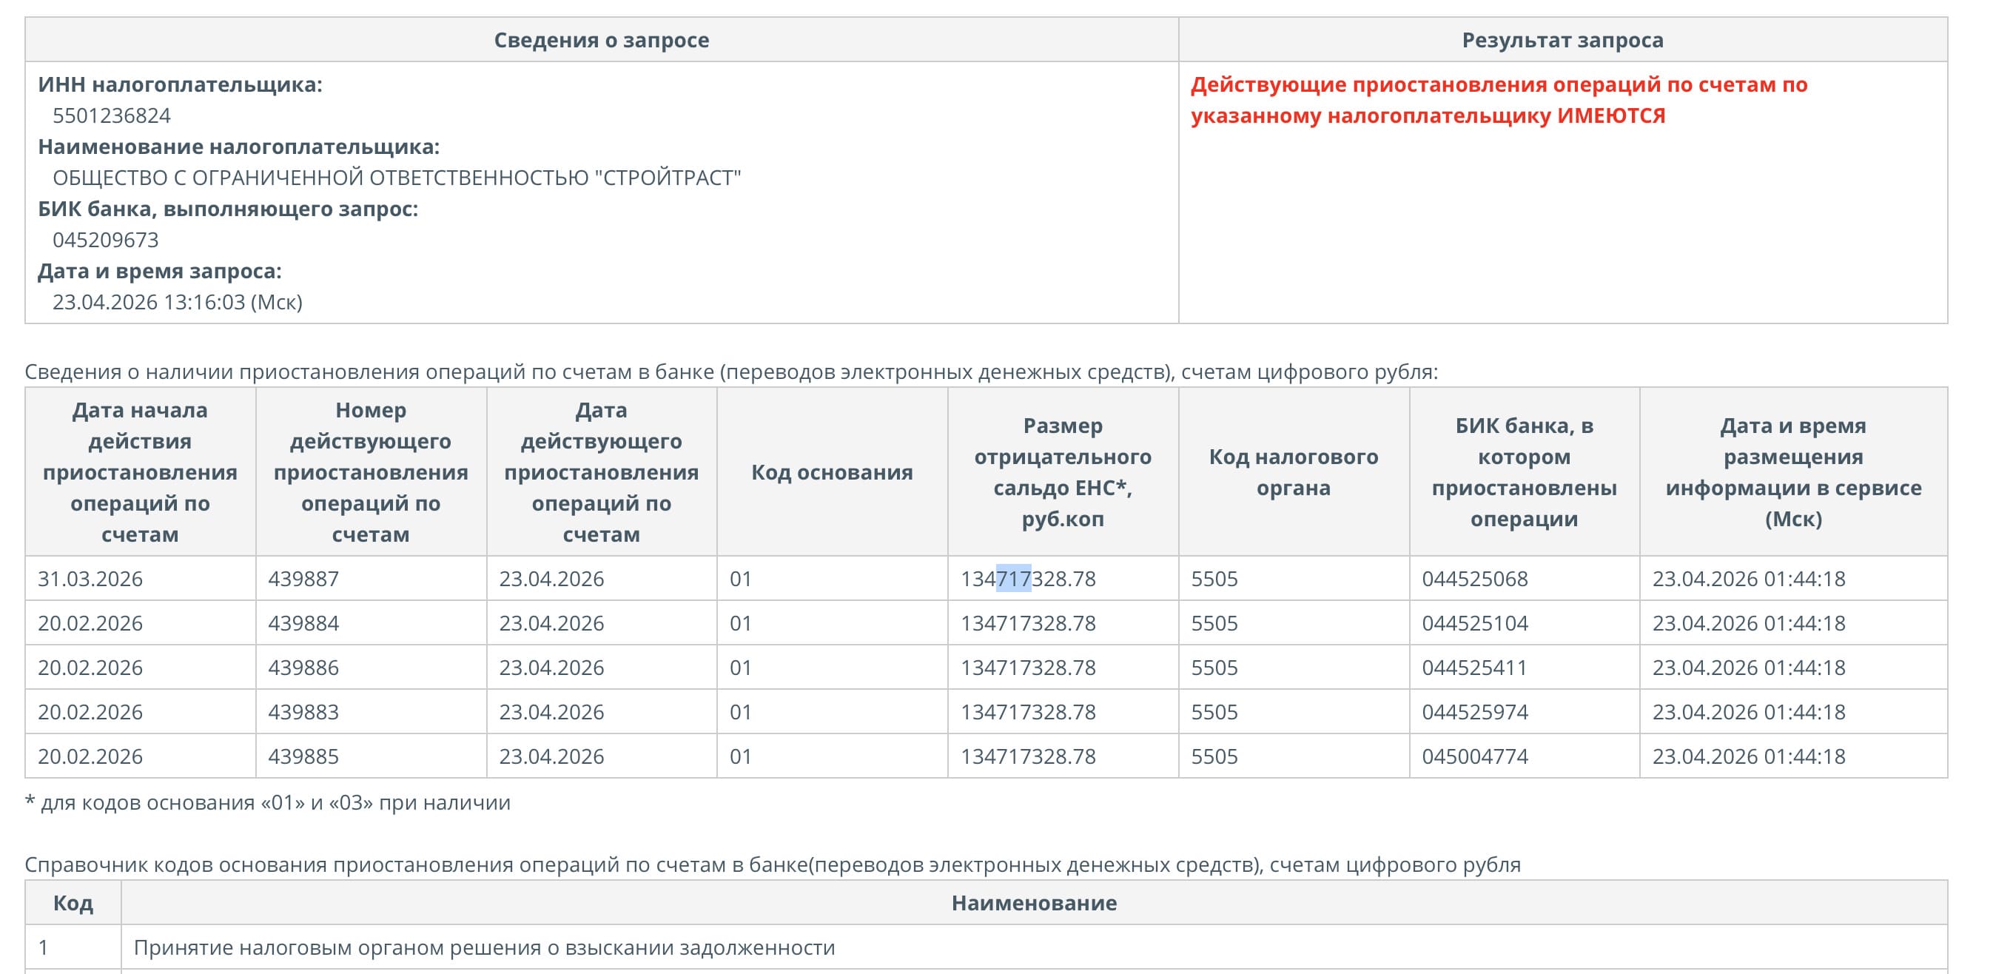Click suspension number 439887

[303, 579]
